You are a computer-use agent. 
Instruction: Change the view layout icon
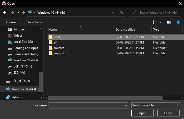(x=155, y=22)
